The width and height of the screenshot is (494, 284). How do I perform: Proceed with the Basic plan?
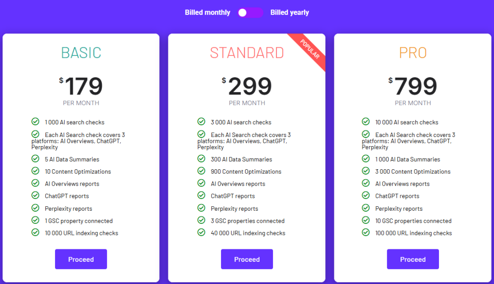[x=81, y=259]
